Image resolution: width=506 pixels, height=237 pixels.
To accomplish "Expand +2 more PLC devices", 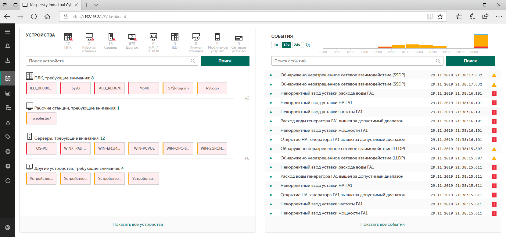I will (x=247, y=98).
